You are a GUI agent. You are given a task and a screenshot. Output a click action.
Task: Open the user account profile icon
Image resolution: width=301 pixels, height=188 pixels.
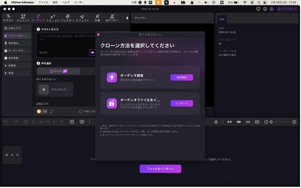click(271, 9)
